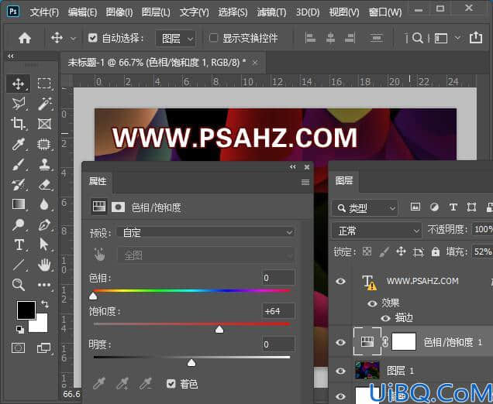Lock all layer attributes padlock
This screenshot has width=493, height=404.
click(x=436, y=252)
